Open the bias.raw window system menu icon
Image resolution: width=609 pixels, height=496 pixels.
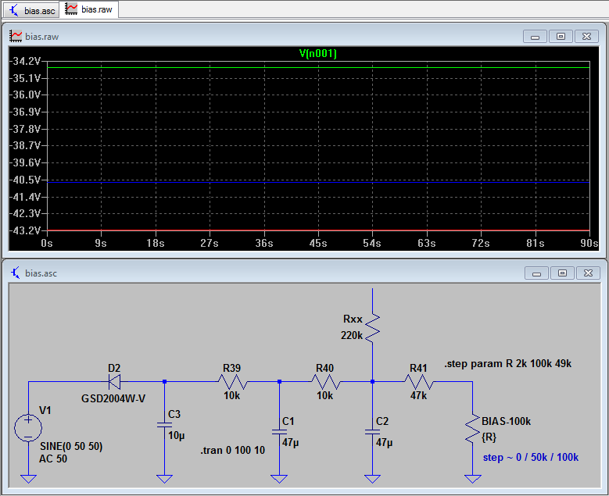[x=15, y=37]
